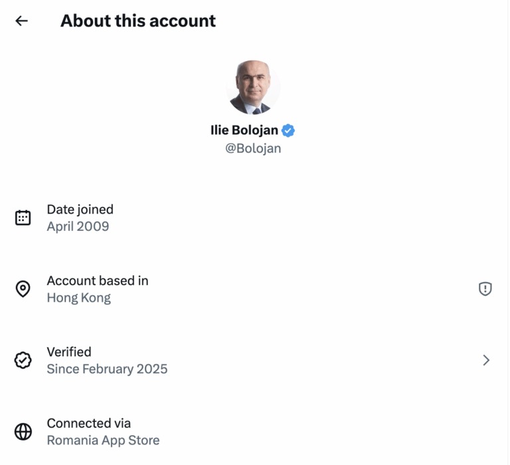
Task: Select the "Account based in" label
Action: [x=98, y=281]
